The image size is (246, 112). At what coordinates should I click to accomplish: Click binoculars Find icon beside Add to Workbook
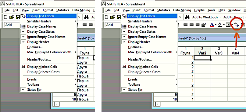(x=187, y=17)
